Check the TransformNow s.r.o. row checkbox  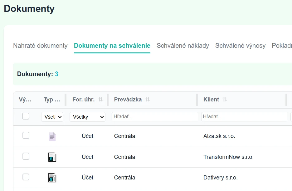(x=26, y=156)
